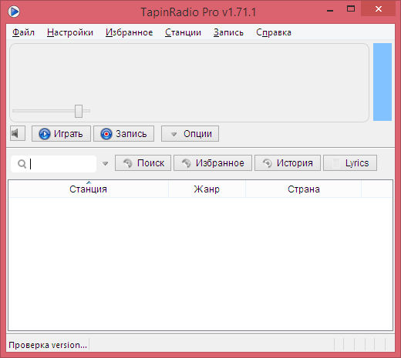The height and width of the screenshot is (358, 401).
Task: Sort list by Станция column header
Action: (88, 189)
